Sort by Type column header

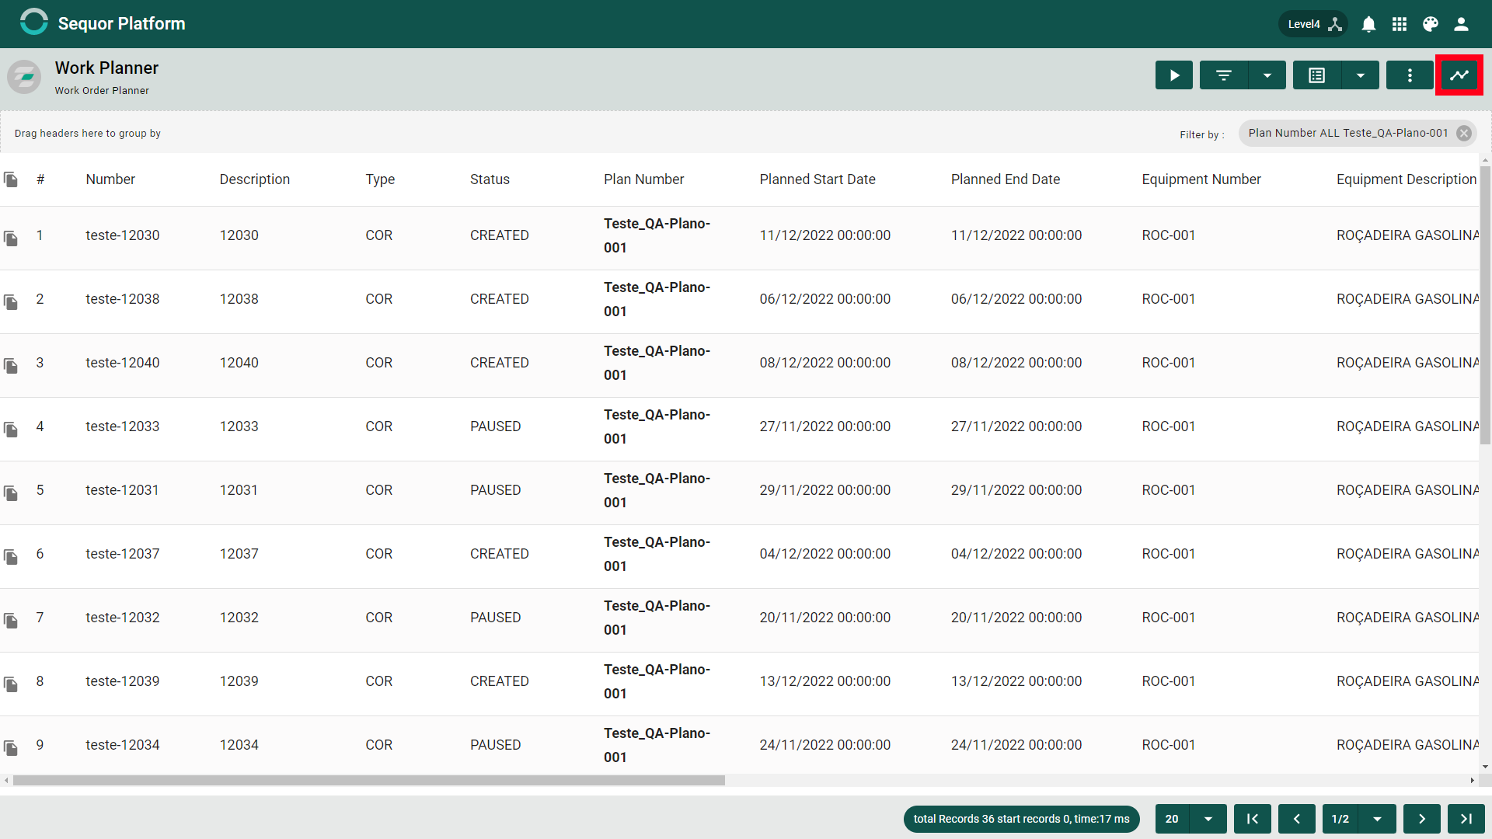point(380,179)
